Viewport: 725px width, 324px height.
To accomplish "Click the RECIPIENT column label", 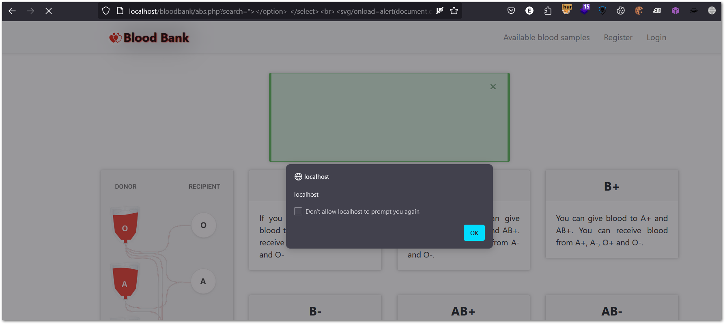I will (204, 187).
